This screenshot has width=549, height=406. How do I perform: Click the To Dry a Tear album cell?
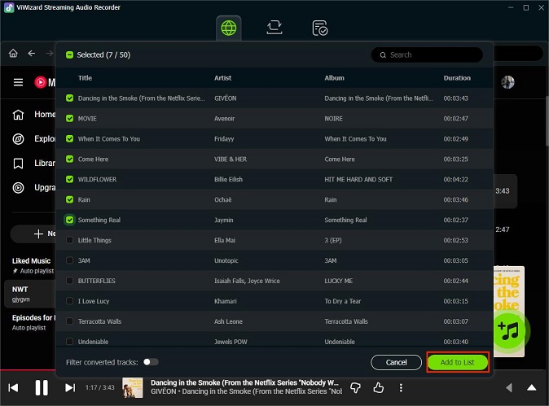[x=342, y=301]
